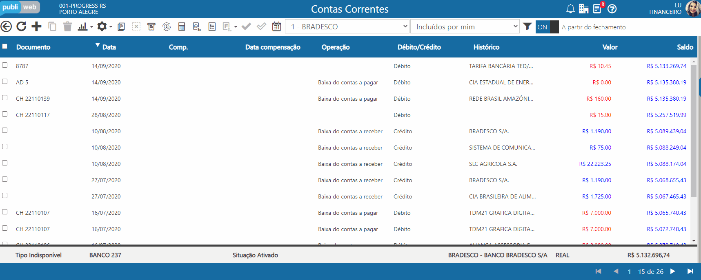Click the saldo R$ 5.257.519,99
Screen dimensions: 701x280
point(667,115)
